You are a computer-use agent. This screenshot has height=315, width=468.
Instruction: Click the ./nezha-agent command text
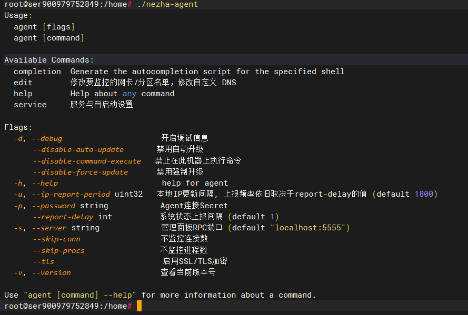[168, 5]
